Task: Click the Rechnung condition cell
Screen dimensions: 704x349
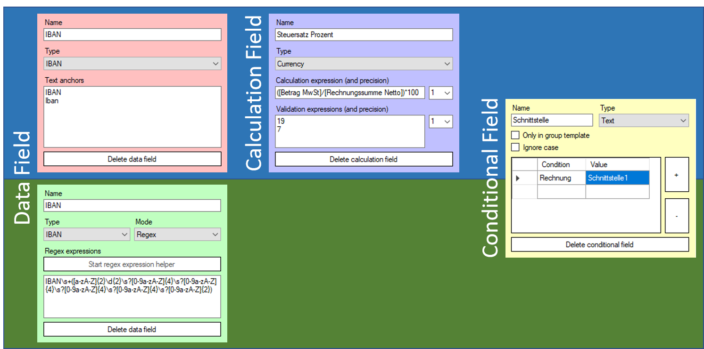Action: (x=561, y=178)
